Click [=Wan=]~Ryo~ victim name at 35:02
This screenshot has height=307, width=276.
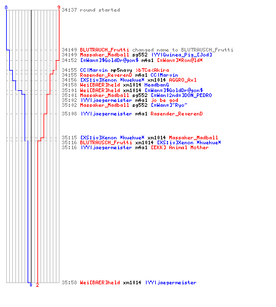[169, 105]
